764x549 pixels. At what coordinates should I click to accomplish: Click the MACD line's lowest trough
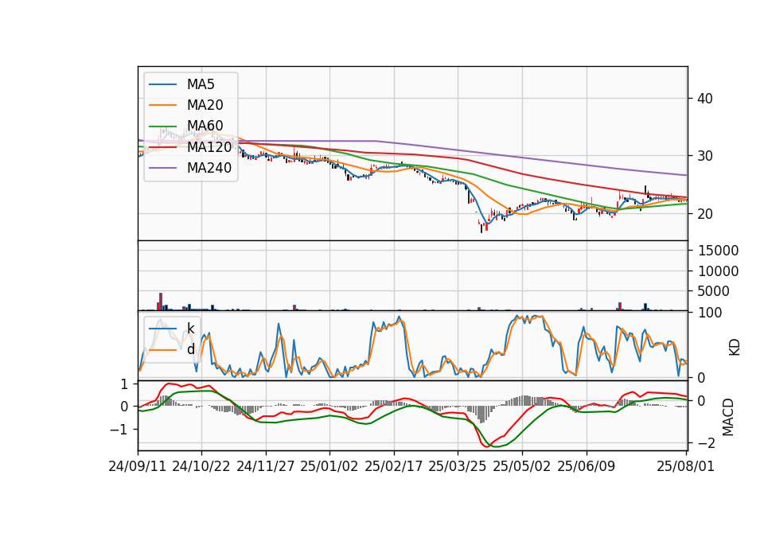(485, 446)
